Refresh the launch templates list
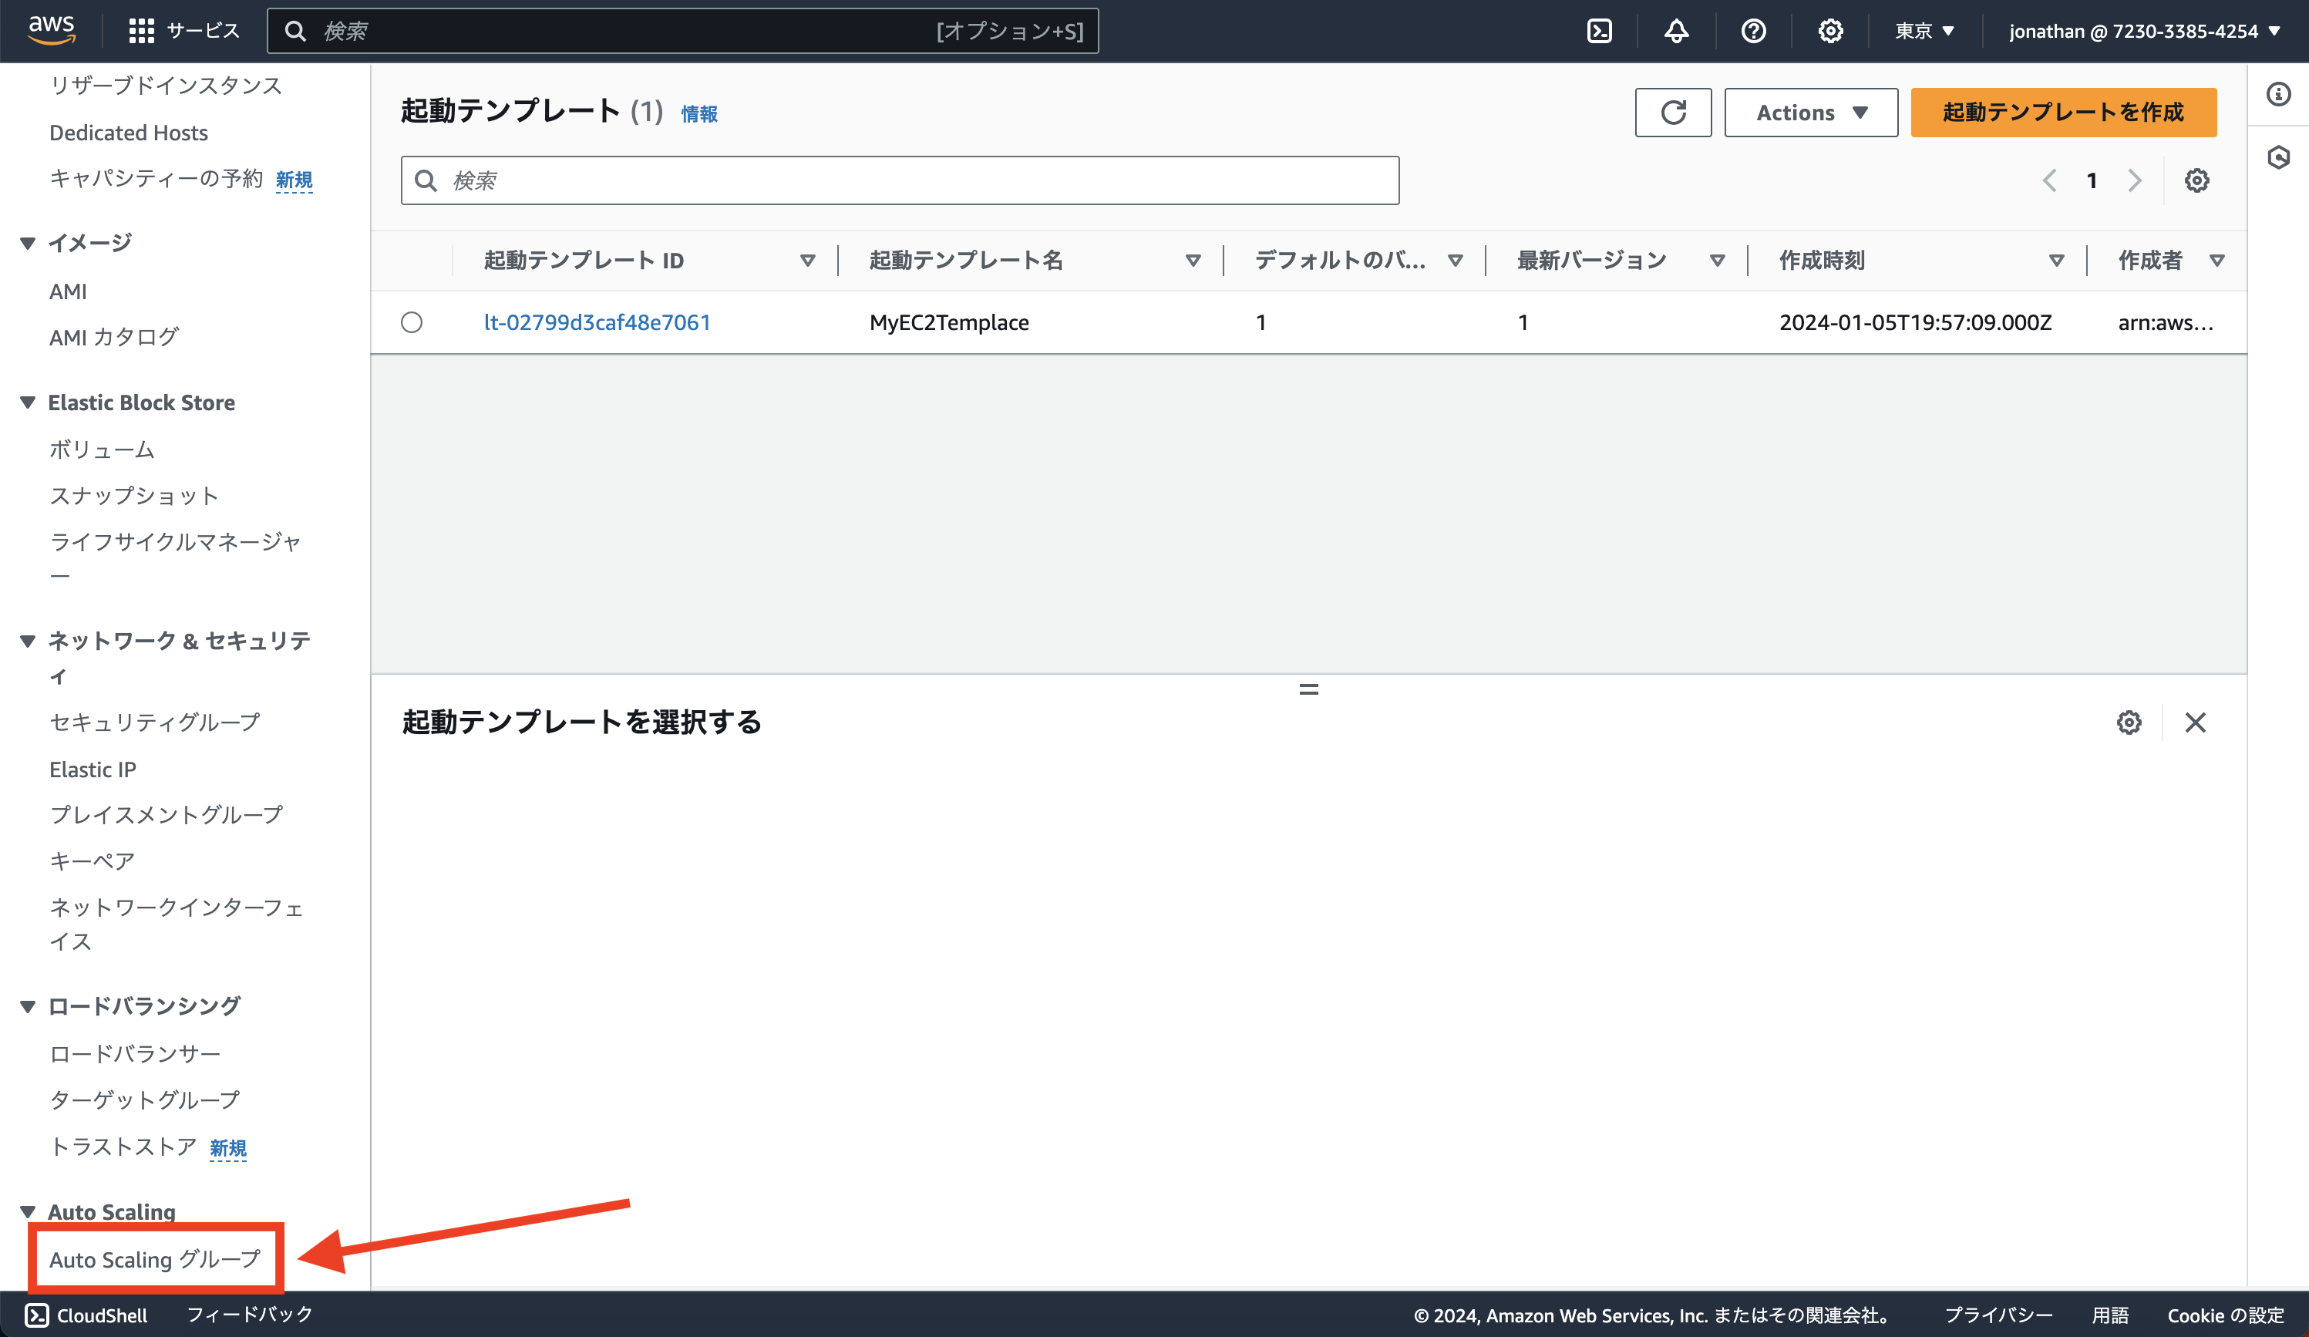 (1672, 112)
